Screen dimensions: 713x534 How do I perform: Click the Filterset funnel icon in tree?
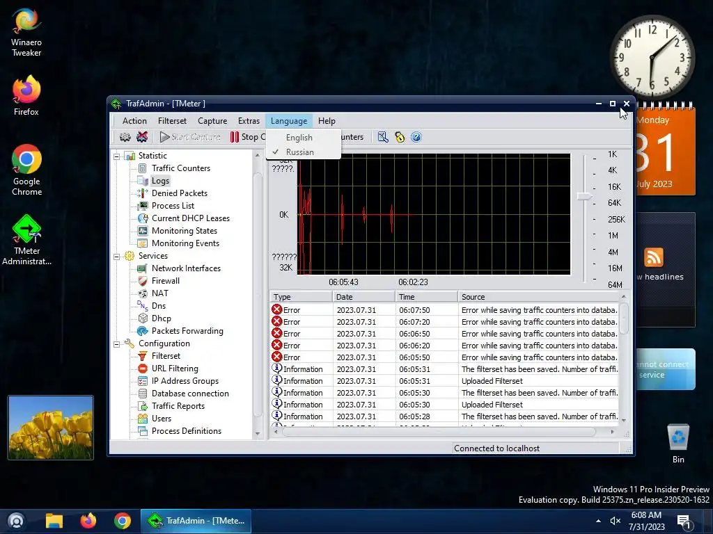[143, 356]
